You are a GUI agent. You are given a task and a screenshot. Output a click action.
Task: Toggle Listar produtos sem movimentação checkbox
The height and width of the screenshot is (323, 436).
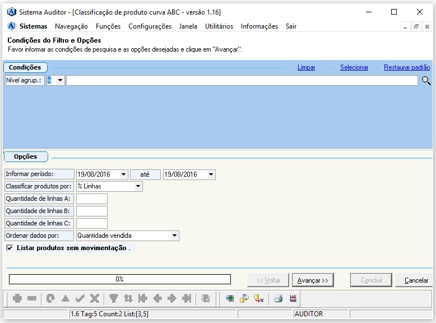click(10, 248)
